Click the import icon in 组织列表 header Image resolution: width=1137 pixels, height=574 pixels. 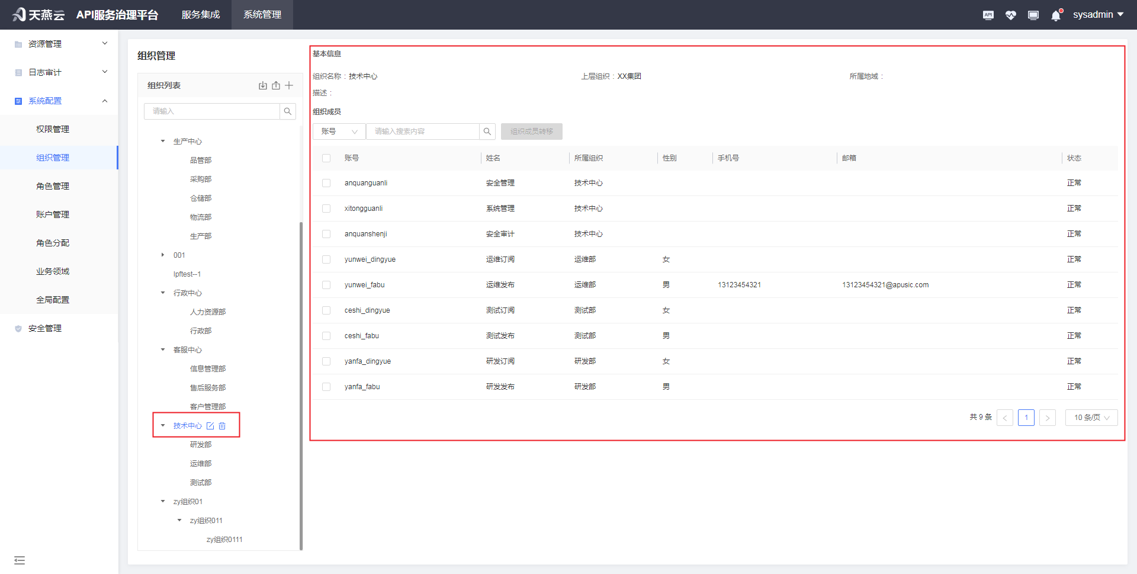(263, 85)
